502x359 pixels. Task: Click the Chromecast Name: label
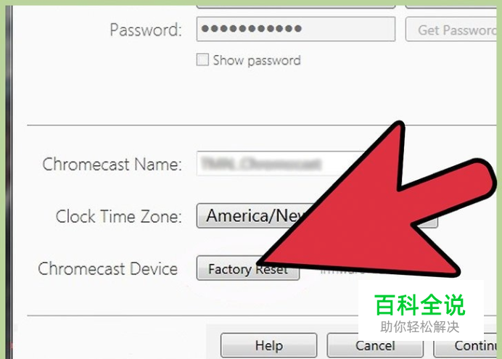point(112,164)
